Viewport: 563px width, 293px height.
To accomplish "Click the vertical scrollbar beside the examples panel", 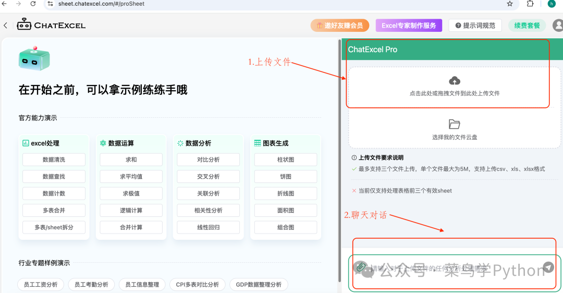I will click(340, 161).
